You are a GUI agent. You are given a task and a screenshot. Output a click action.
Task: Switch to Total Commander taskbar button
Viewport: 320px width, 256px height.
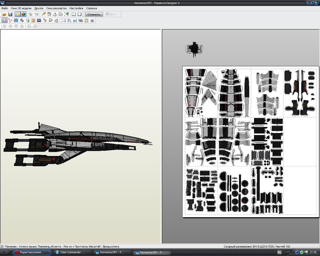click(72, 252)
